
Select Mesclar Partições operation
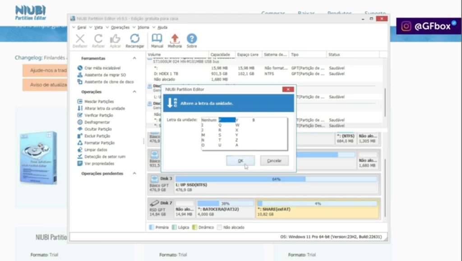click(x=96, y=101)
